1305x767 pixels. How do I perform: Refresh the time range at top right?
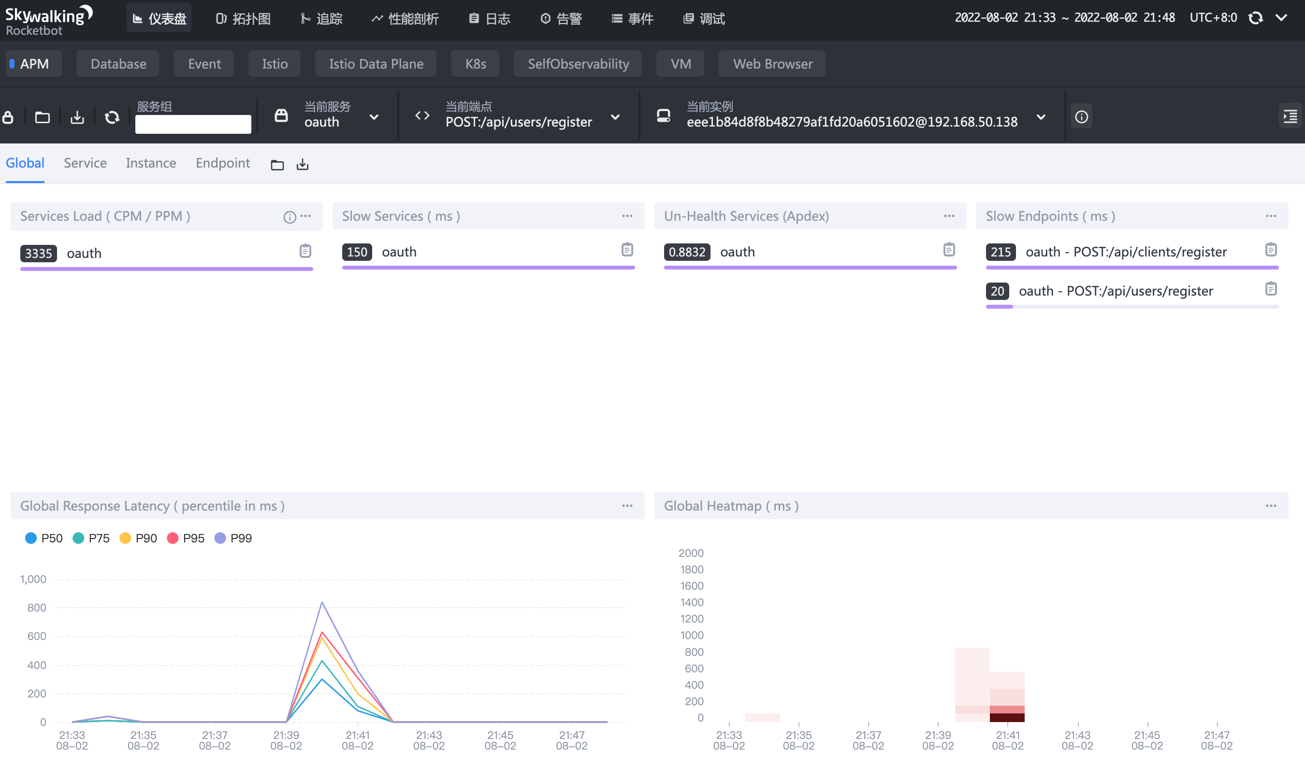coord(1255,18)
